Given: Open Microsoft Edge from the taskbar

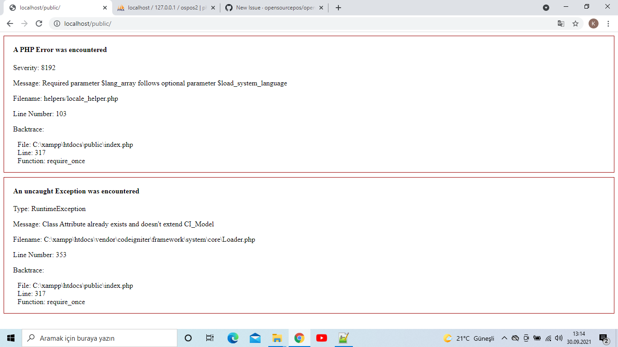Looking at the screenshot, I should click(233, 338).
